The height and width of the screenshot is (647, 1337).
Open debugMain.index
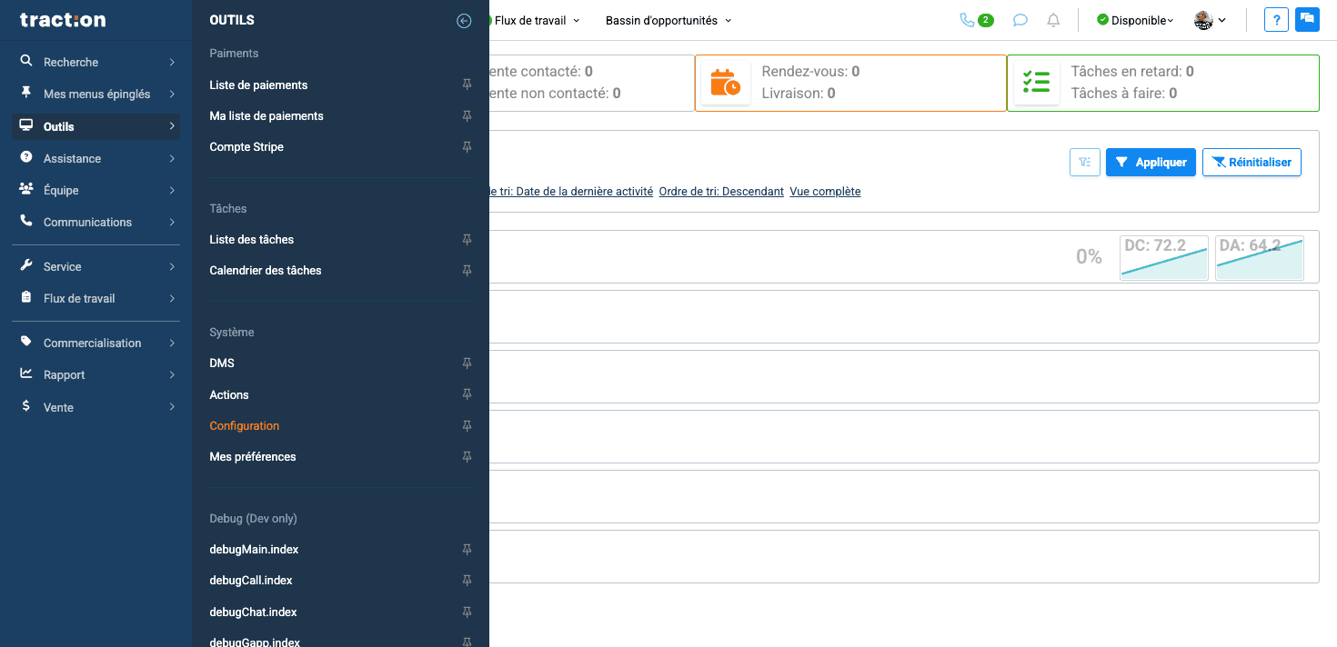coord(254,549)
